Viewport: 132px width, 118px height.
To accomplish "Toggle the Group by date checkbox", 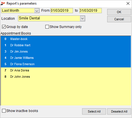I will tap(4, 27).
